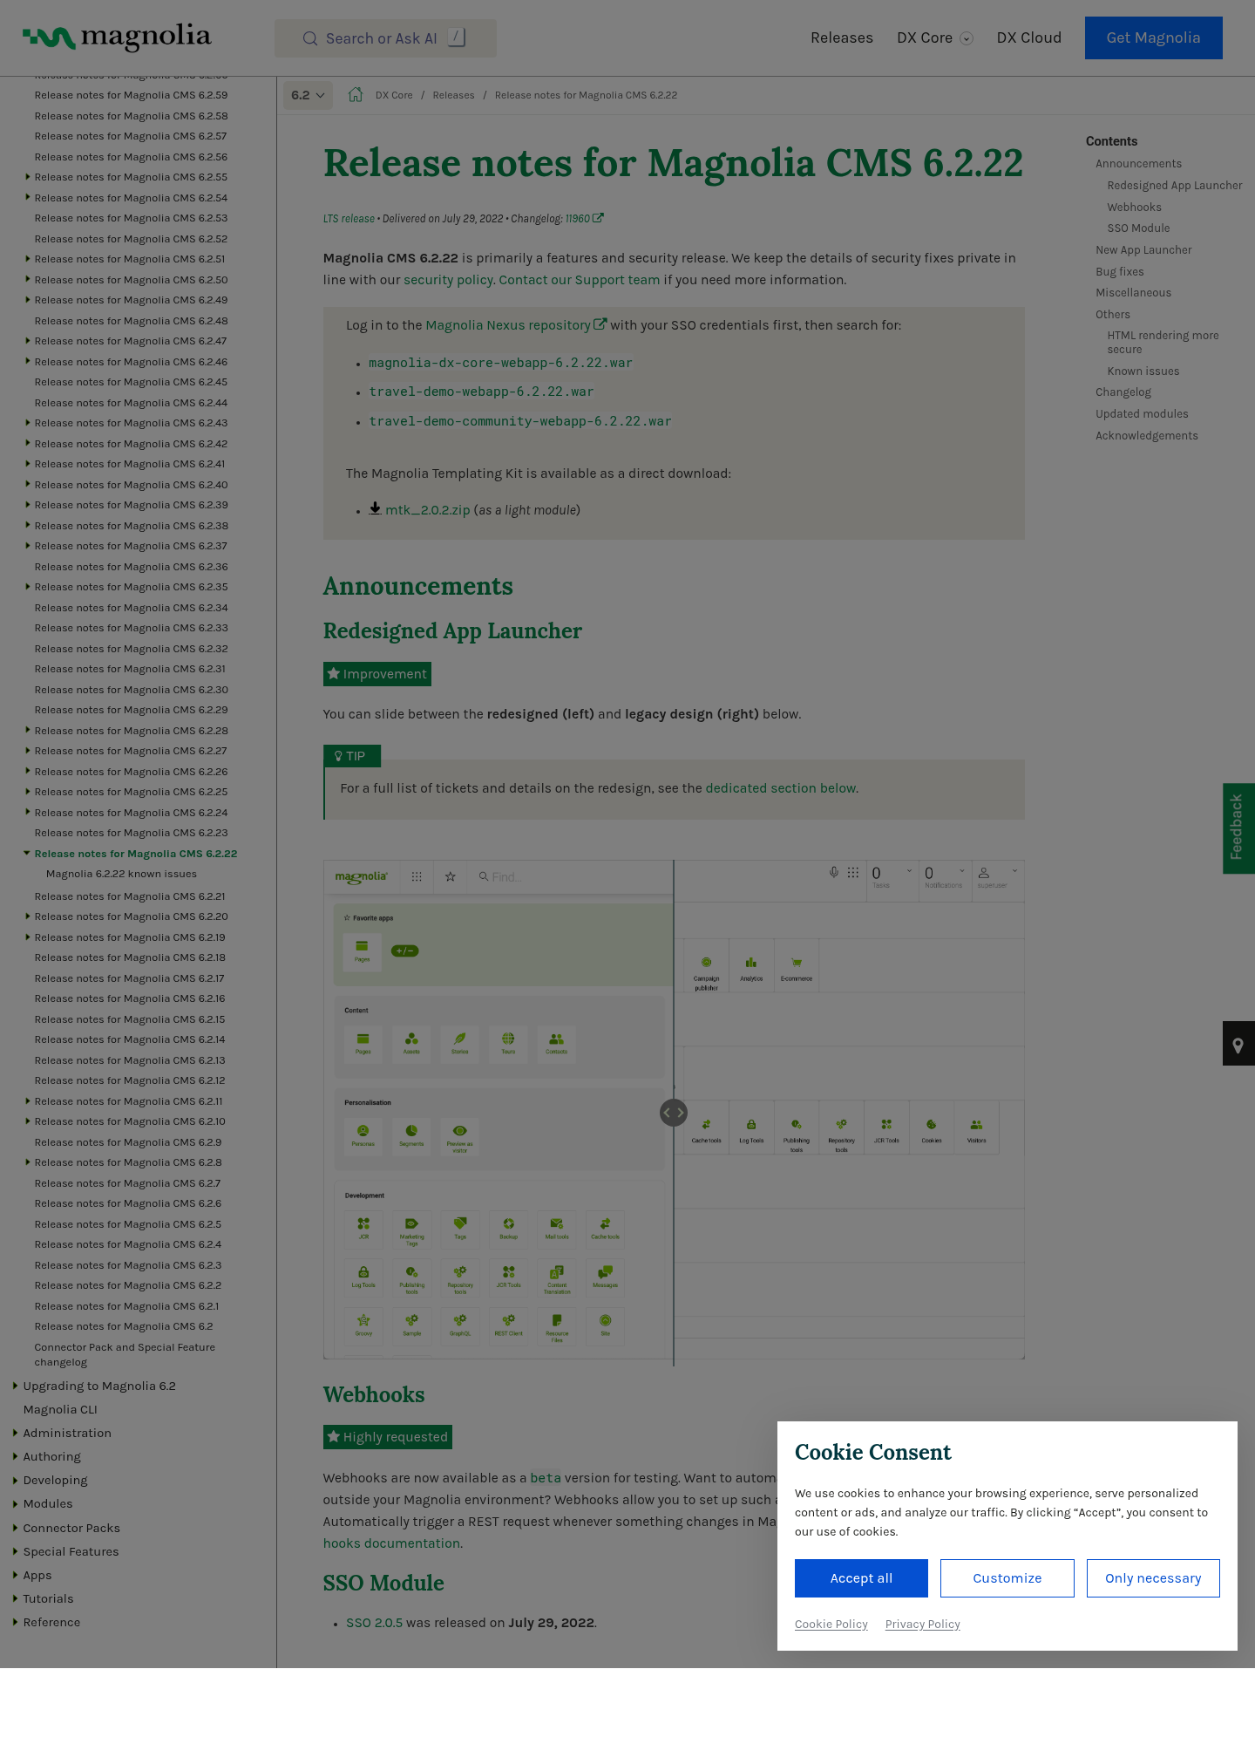Image resolution: width=1255 pixels, height=1744 pixels.
Task: Click the home icon in breadcrumb
Action: [356, 95]
